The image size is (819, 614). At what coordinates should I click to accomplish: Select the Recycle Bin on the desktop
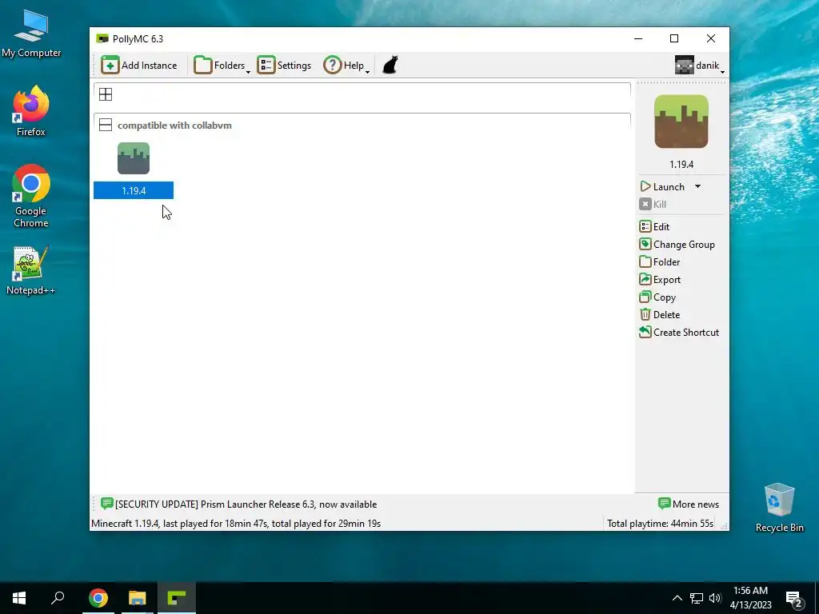(x=779, y=508)
